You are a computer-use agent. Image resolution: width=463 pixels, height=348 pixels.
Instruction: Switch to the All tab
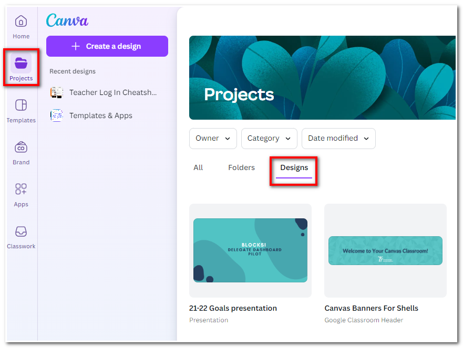coord(198,167)
